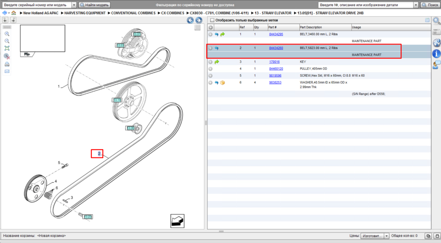Toggle add circle for PULLEY 84460120
Image resolution: width=441 pixels, height=243 pixels.
click(x=210, y=69)
